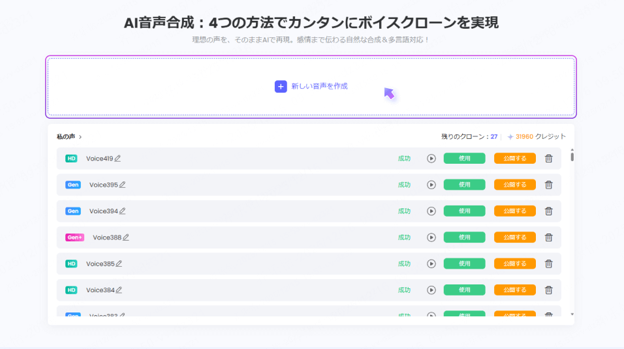The height and width of the screenshot is (349, 624).
Task: Remove Voice384 with the trash icon
Action: pos(548,290)
